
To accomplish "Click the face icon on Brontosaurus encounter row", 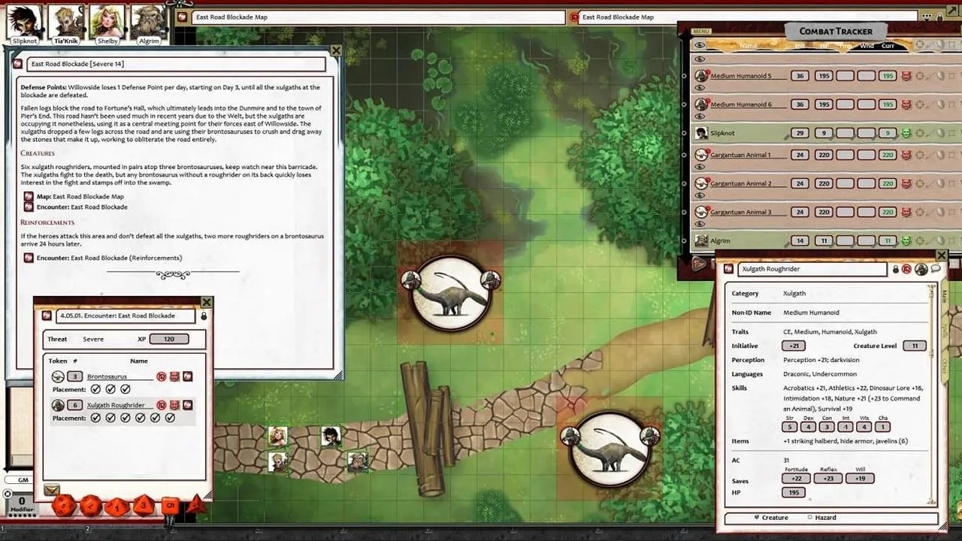I will click(174, 376).
